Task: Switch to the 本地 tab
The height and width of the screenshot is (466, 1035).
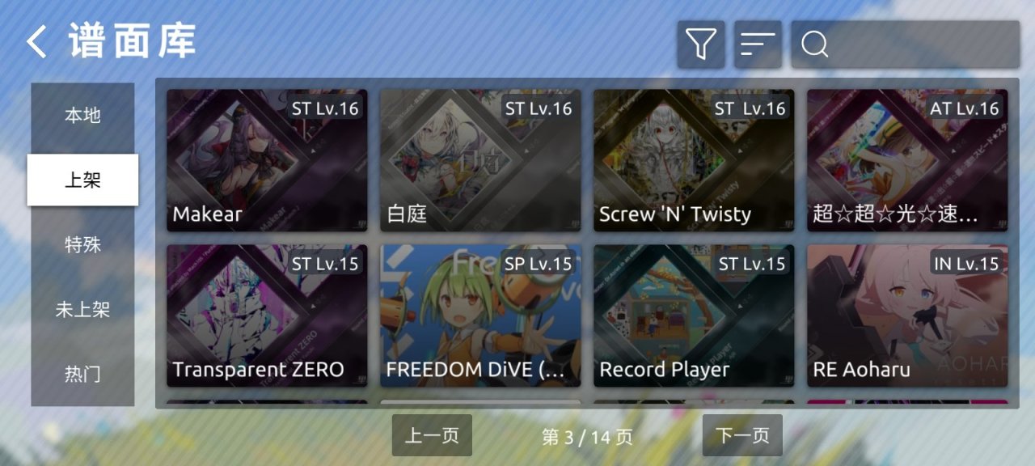Action: 82,115
